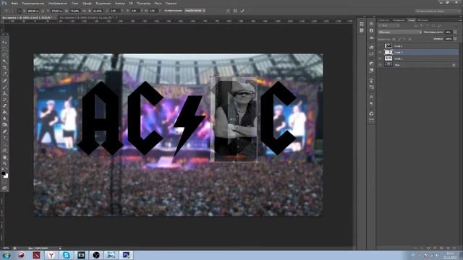Toggle lock transparent pixels
This screenshot has height=260, width=463.
(394, 39)
